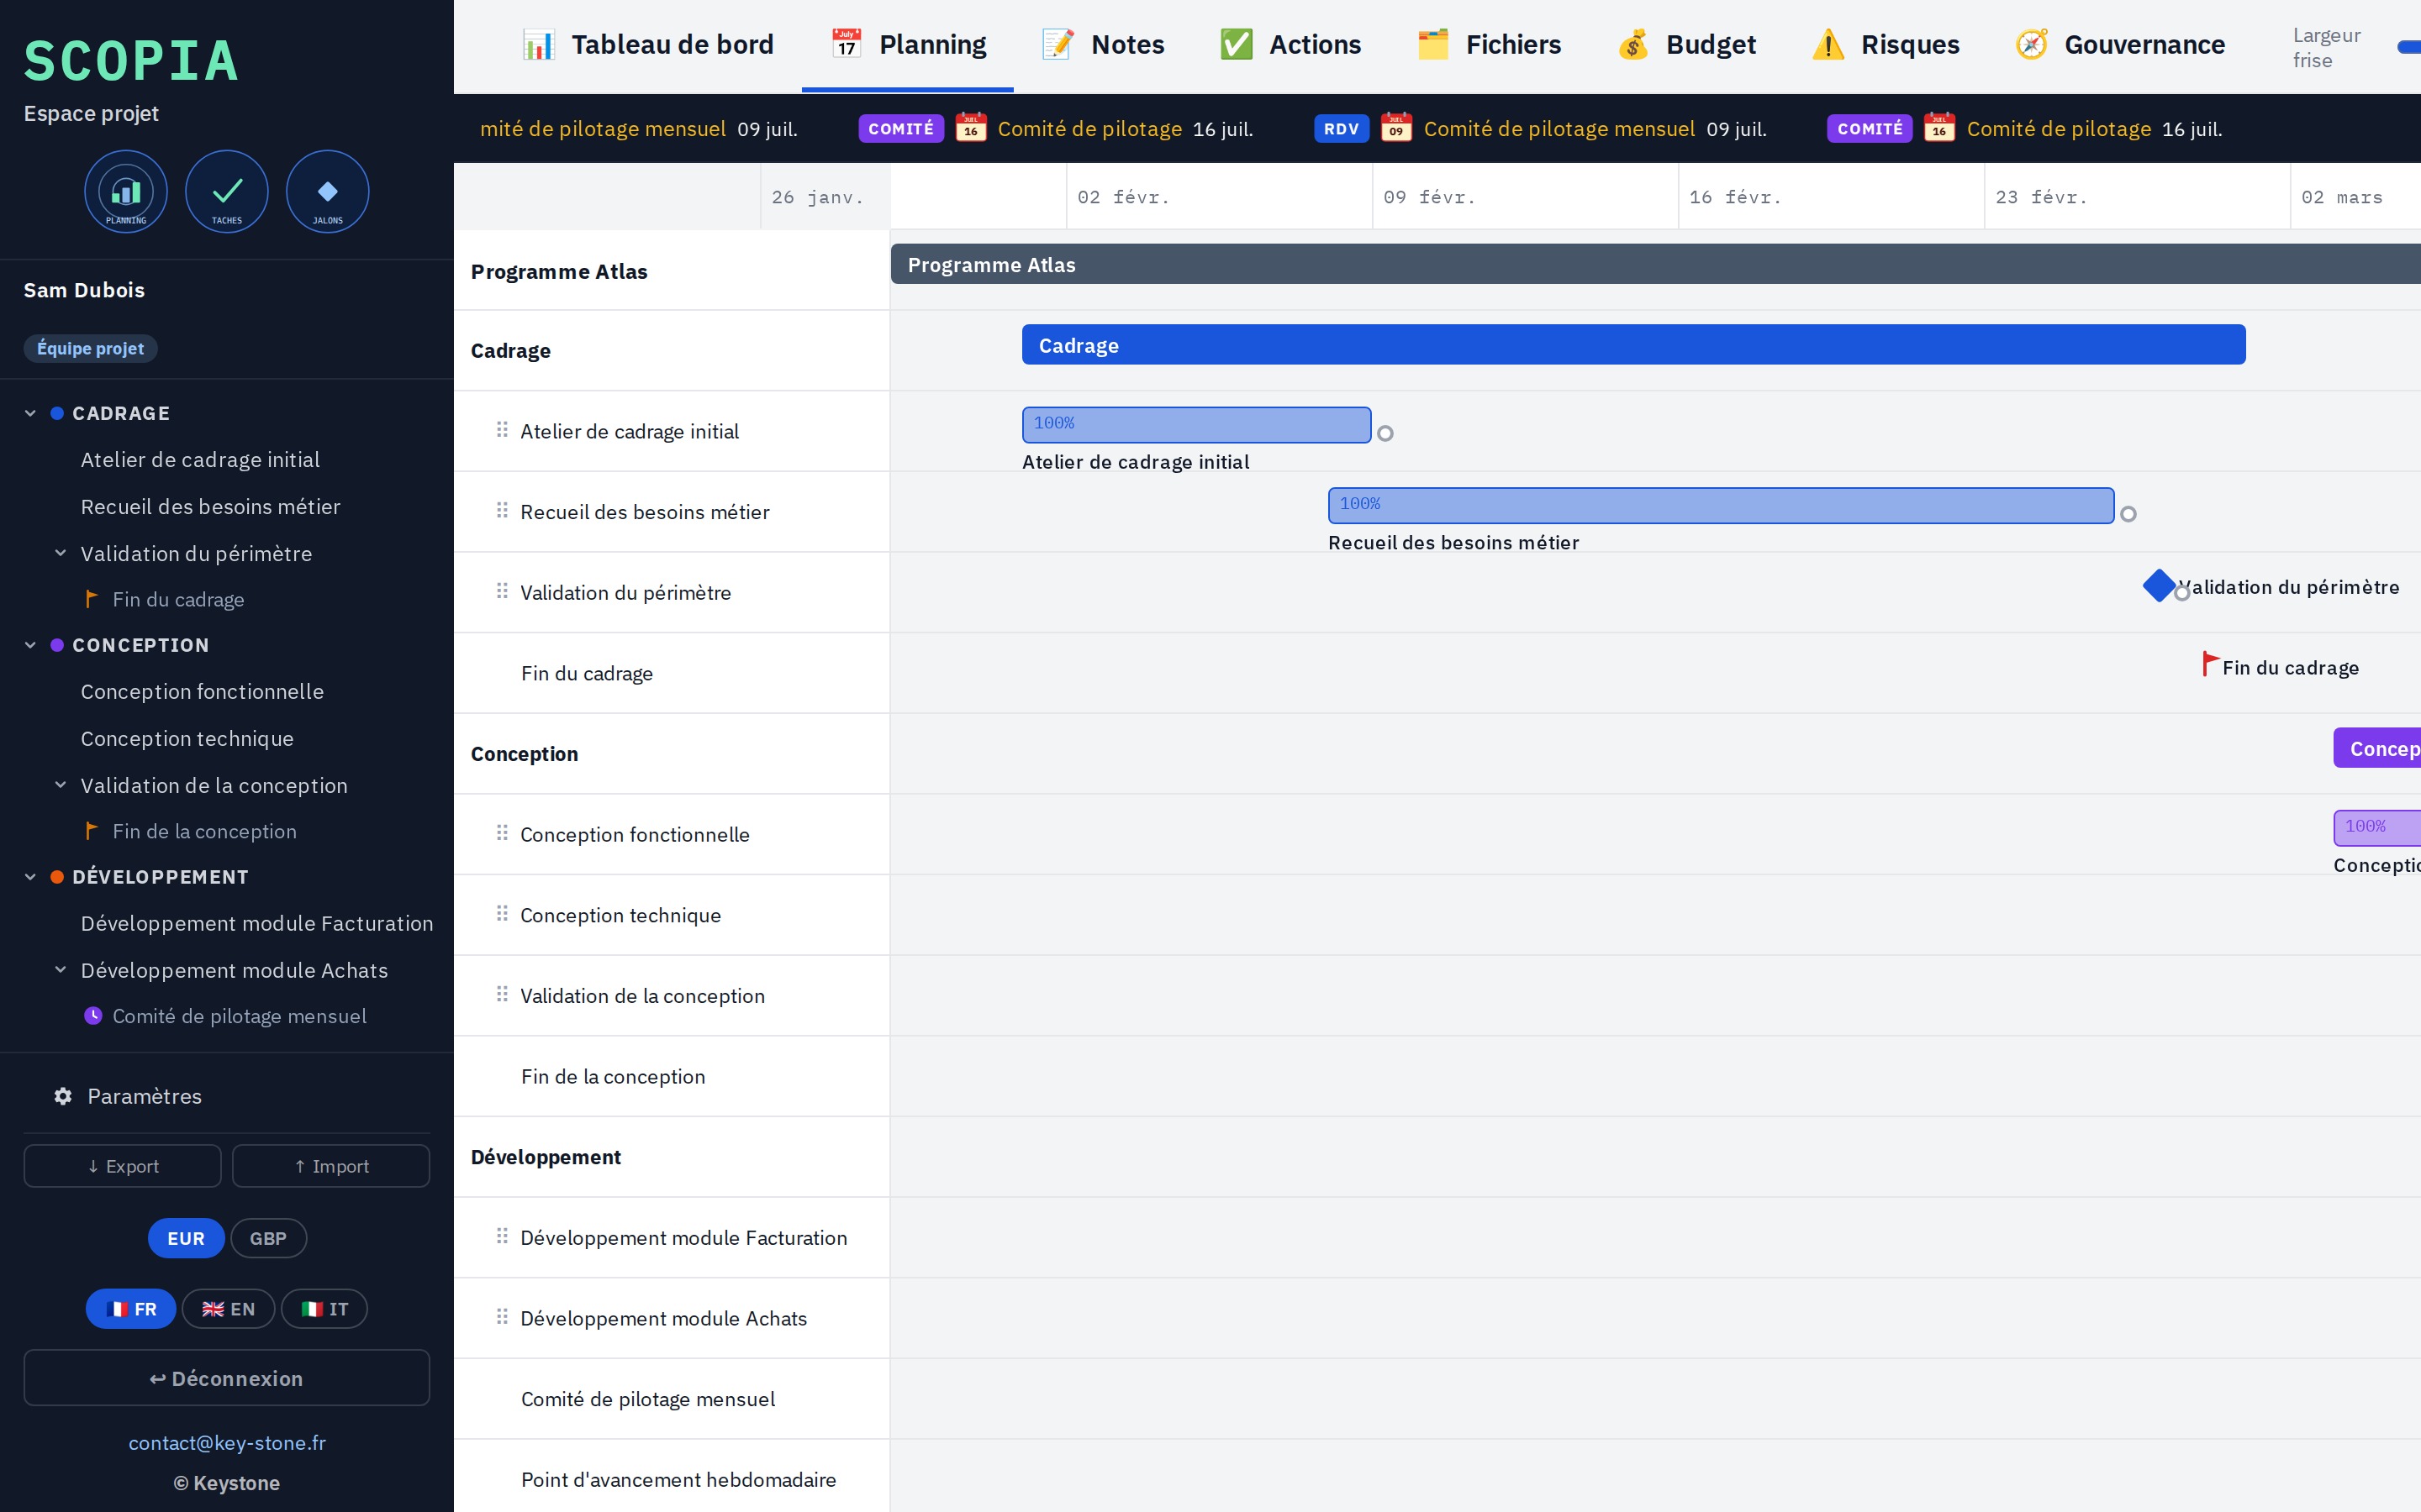
Task: Select the GBP currency toggle
Action: point(268,1238)
